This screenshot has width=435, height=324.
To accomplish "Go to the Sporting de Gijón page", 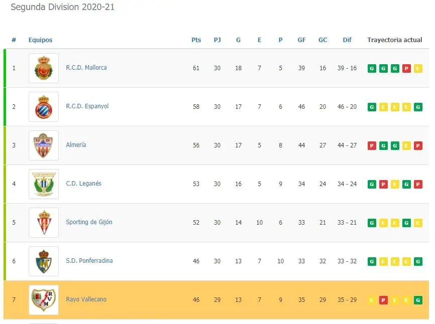I will coord(89,222).
